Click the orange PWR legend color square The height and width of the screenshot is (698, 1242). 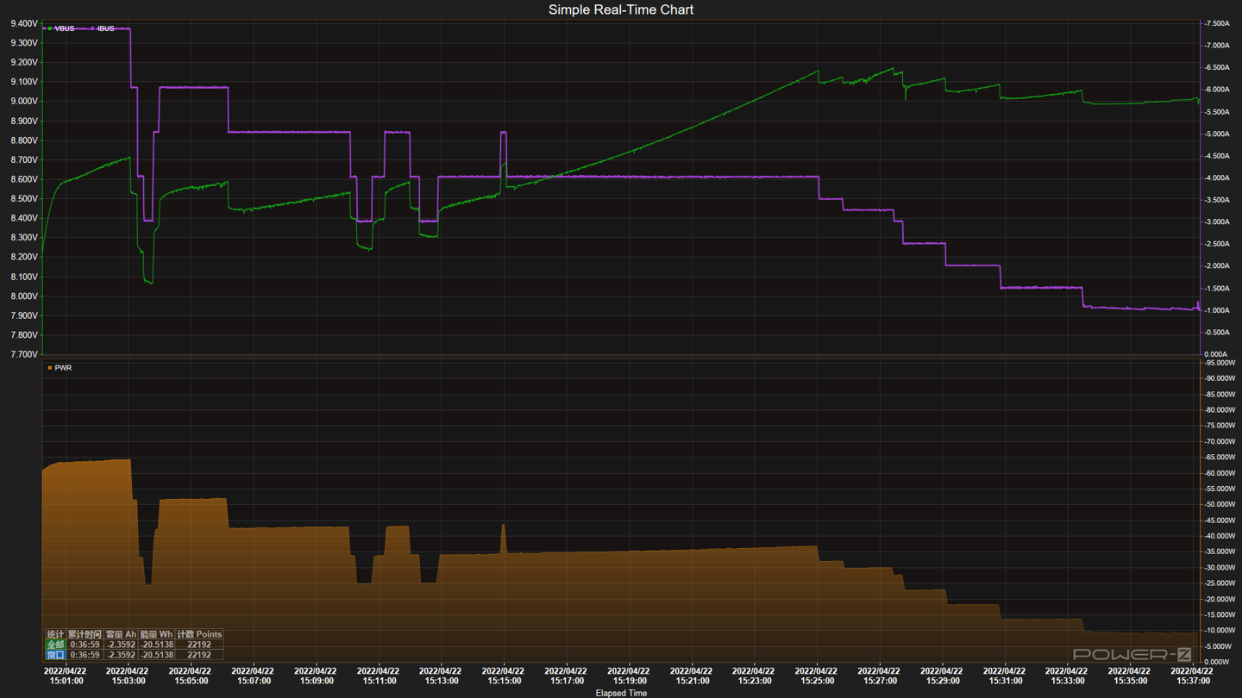50,368
